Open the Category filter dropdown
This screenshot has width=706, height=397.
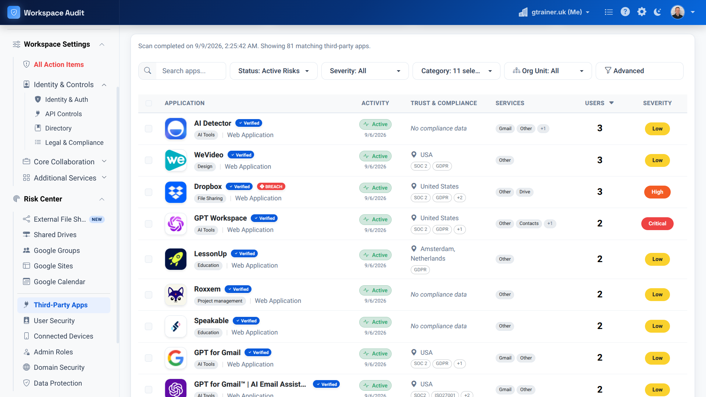tap(456, 71)
